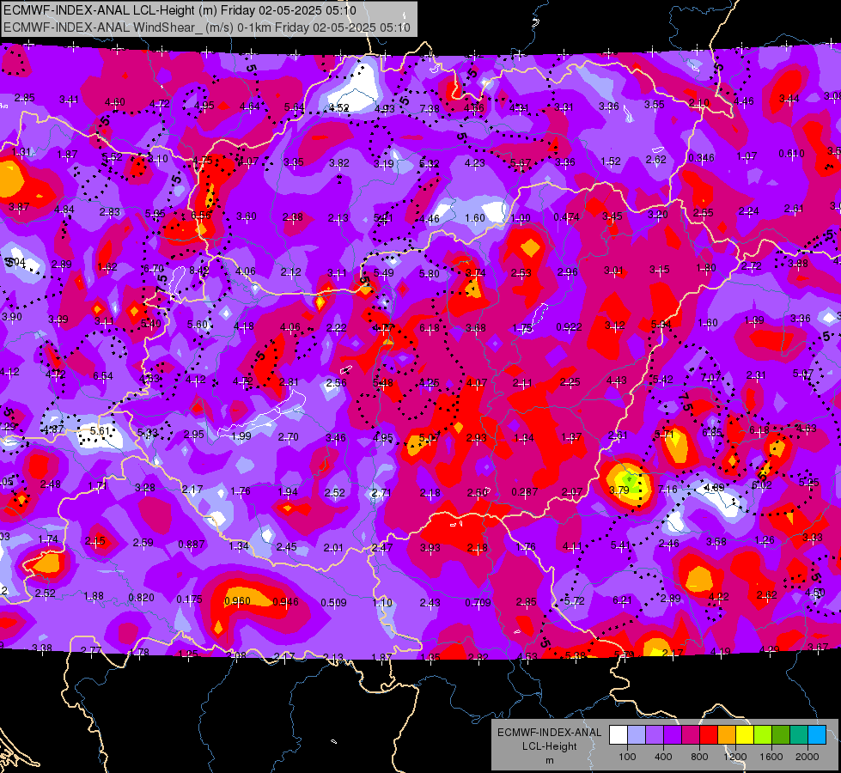The image size is (841, 773).
Task: Select the red swatch in the legend
Action: (x=709, y=735)
